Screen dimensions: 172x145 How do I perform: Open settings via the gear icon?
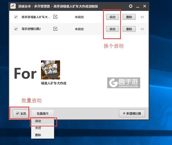pos(130,6)
